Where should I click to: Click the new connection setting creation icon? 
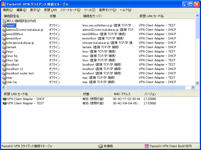(x=4, y=21)
